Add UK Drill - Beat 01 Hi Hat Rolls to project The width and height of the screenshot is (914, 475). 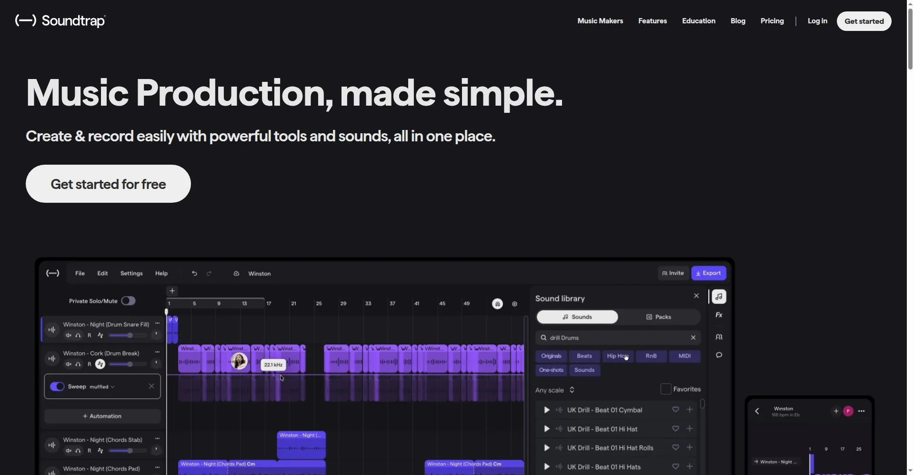pyautogui.click(x=689, y=447)
